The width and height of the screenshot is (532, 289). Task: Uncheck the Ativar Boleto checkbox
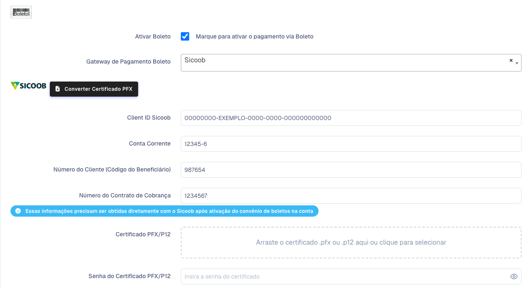(185, 36)
